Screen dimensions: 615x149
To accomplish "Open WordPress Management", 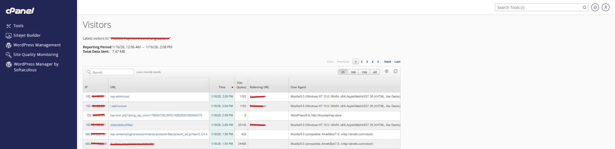I will coord(37,45).
